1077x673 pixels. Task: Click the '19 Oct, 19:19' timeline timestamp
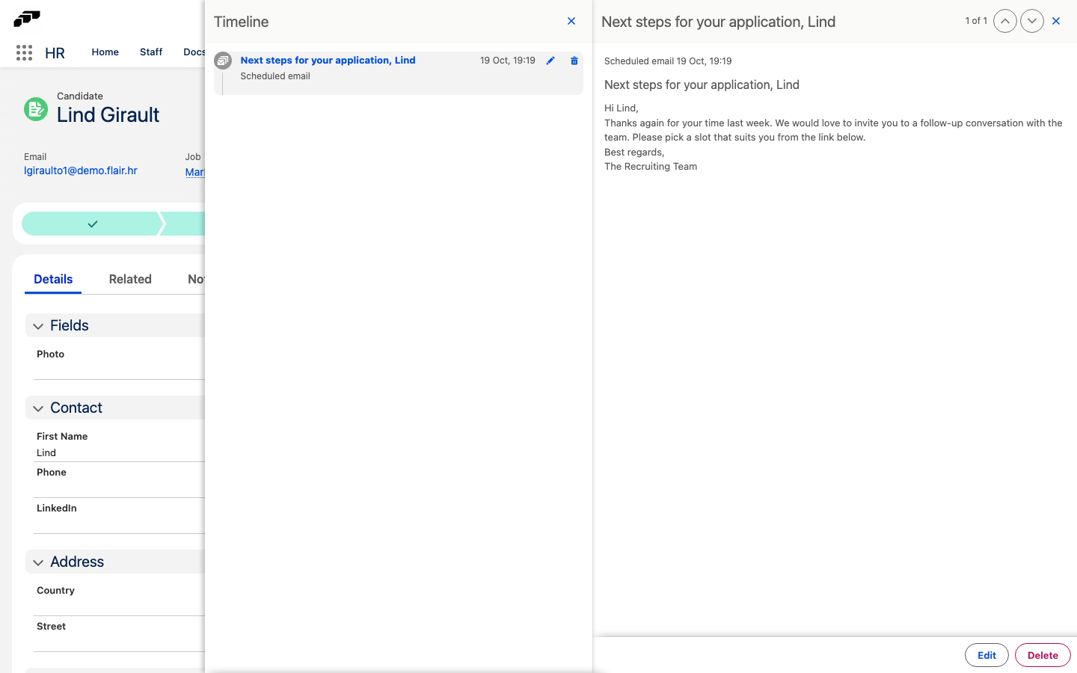(508, 61)
